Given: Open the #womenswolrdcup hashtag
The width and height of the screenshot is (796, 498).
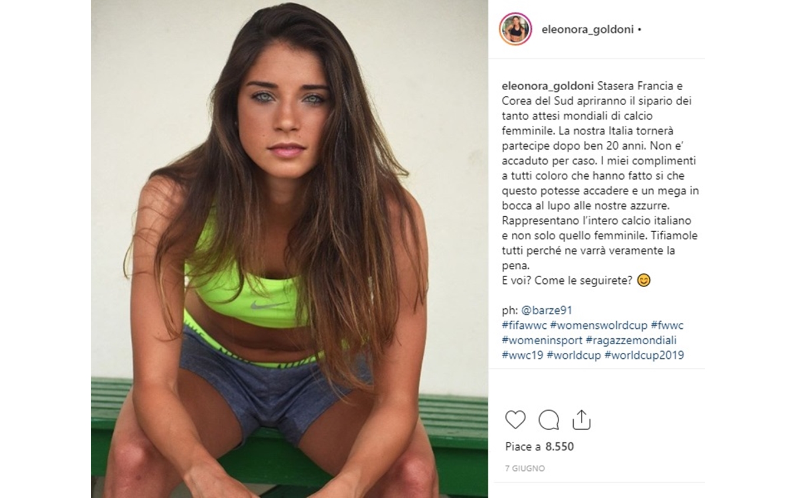Looking at the screenshot, I should pos(598,325).
